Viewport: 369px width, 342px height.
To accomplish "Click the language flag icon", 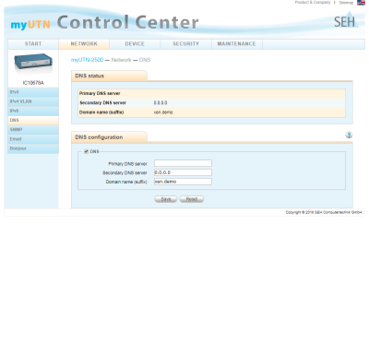I will (x=361, y=3).
